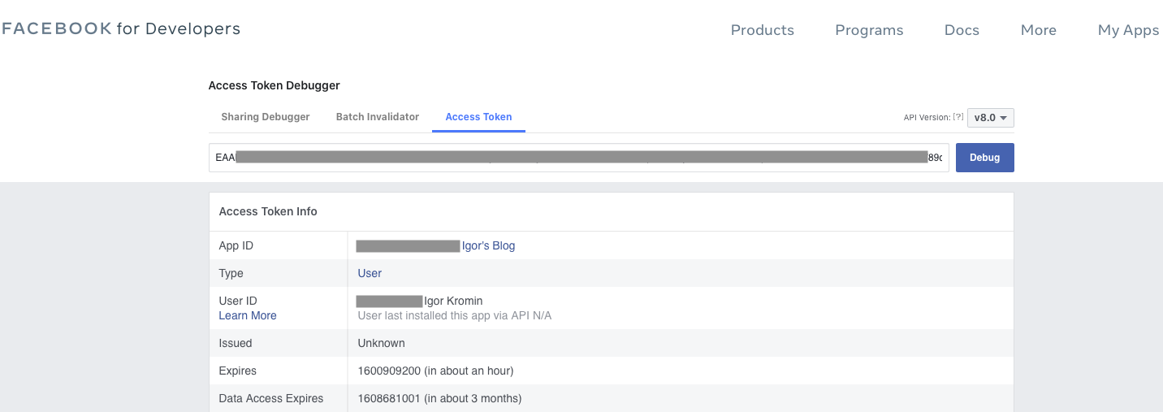1163x412 pixels.
Task: Click the FACEBOOK for Developers logo
Action: 121,28
